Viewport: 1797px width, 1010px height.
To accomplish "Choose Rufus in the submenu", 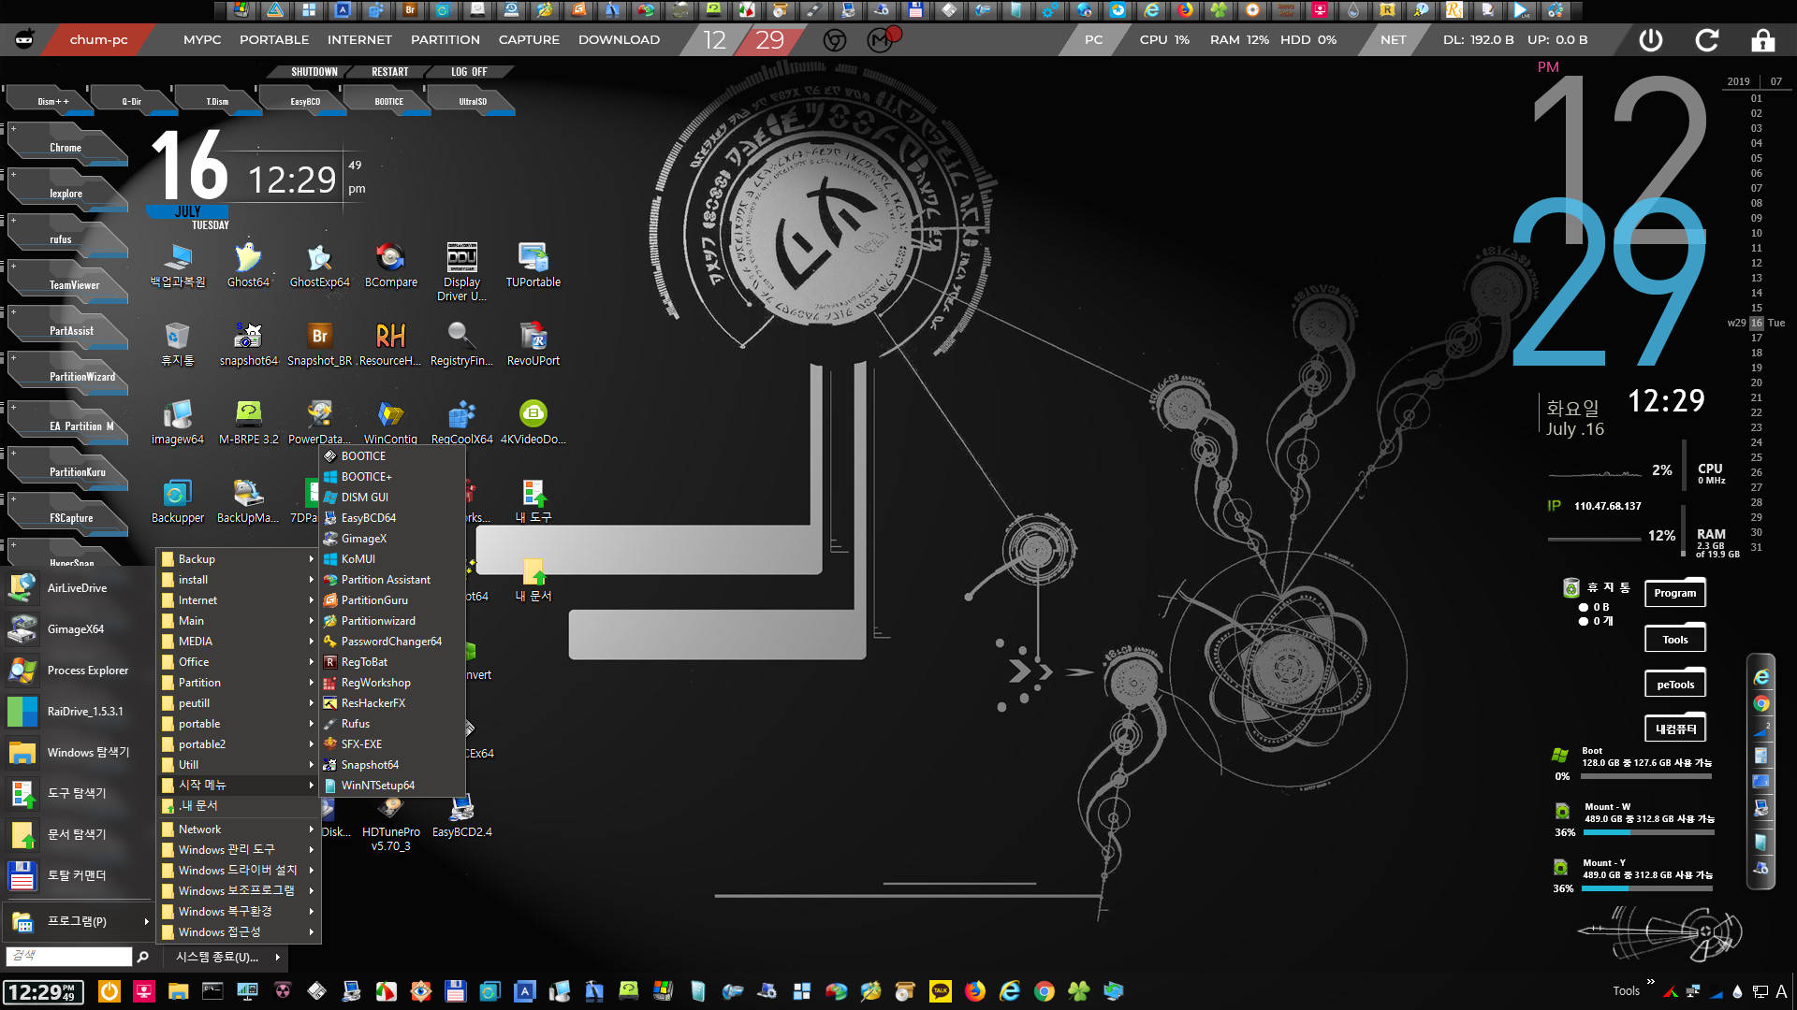I will pyautogui.click(x=392, y=724).
